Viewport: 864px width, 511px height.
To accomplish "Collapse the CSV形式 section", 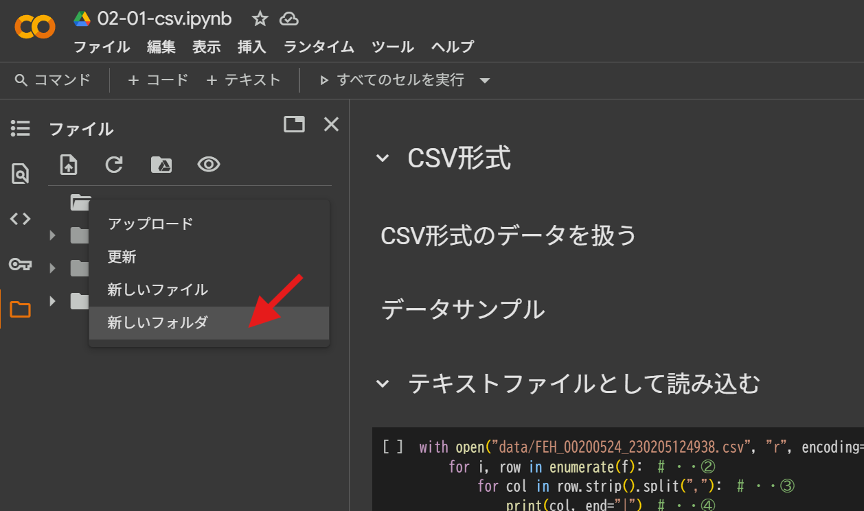I will 382,158.
